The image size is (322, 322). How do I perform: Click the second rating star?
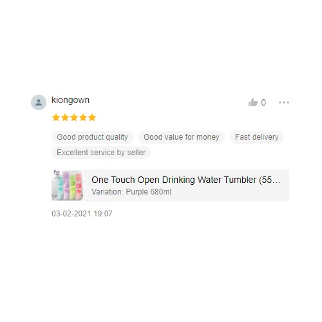click(65, 117)
